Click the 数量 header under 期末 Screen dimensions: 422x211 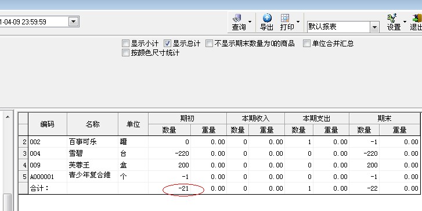pos(364,130)
